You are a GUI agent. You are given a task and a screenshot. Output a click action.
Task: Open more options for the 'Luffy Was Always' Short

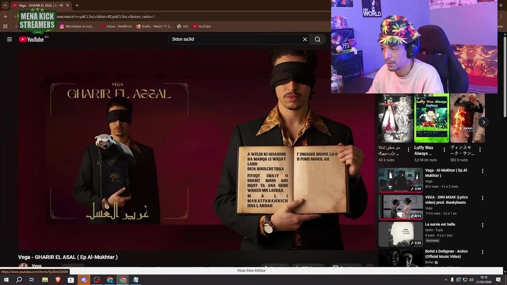click(444, 150)
